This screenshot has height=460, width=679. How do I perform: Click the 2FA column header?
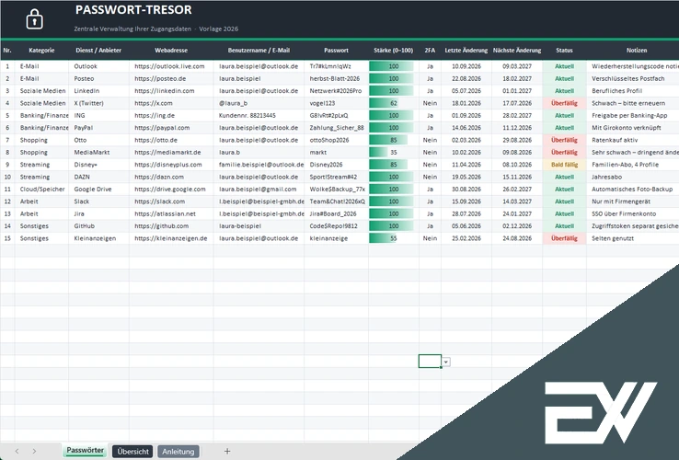click(430, 51)
